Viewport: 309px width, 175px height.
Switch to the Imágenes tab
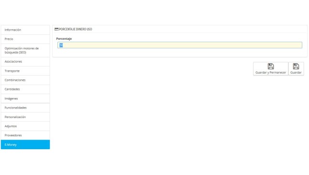pyautogui.click(x=25, y=98)
